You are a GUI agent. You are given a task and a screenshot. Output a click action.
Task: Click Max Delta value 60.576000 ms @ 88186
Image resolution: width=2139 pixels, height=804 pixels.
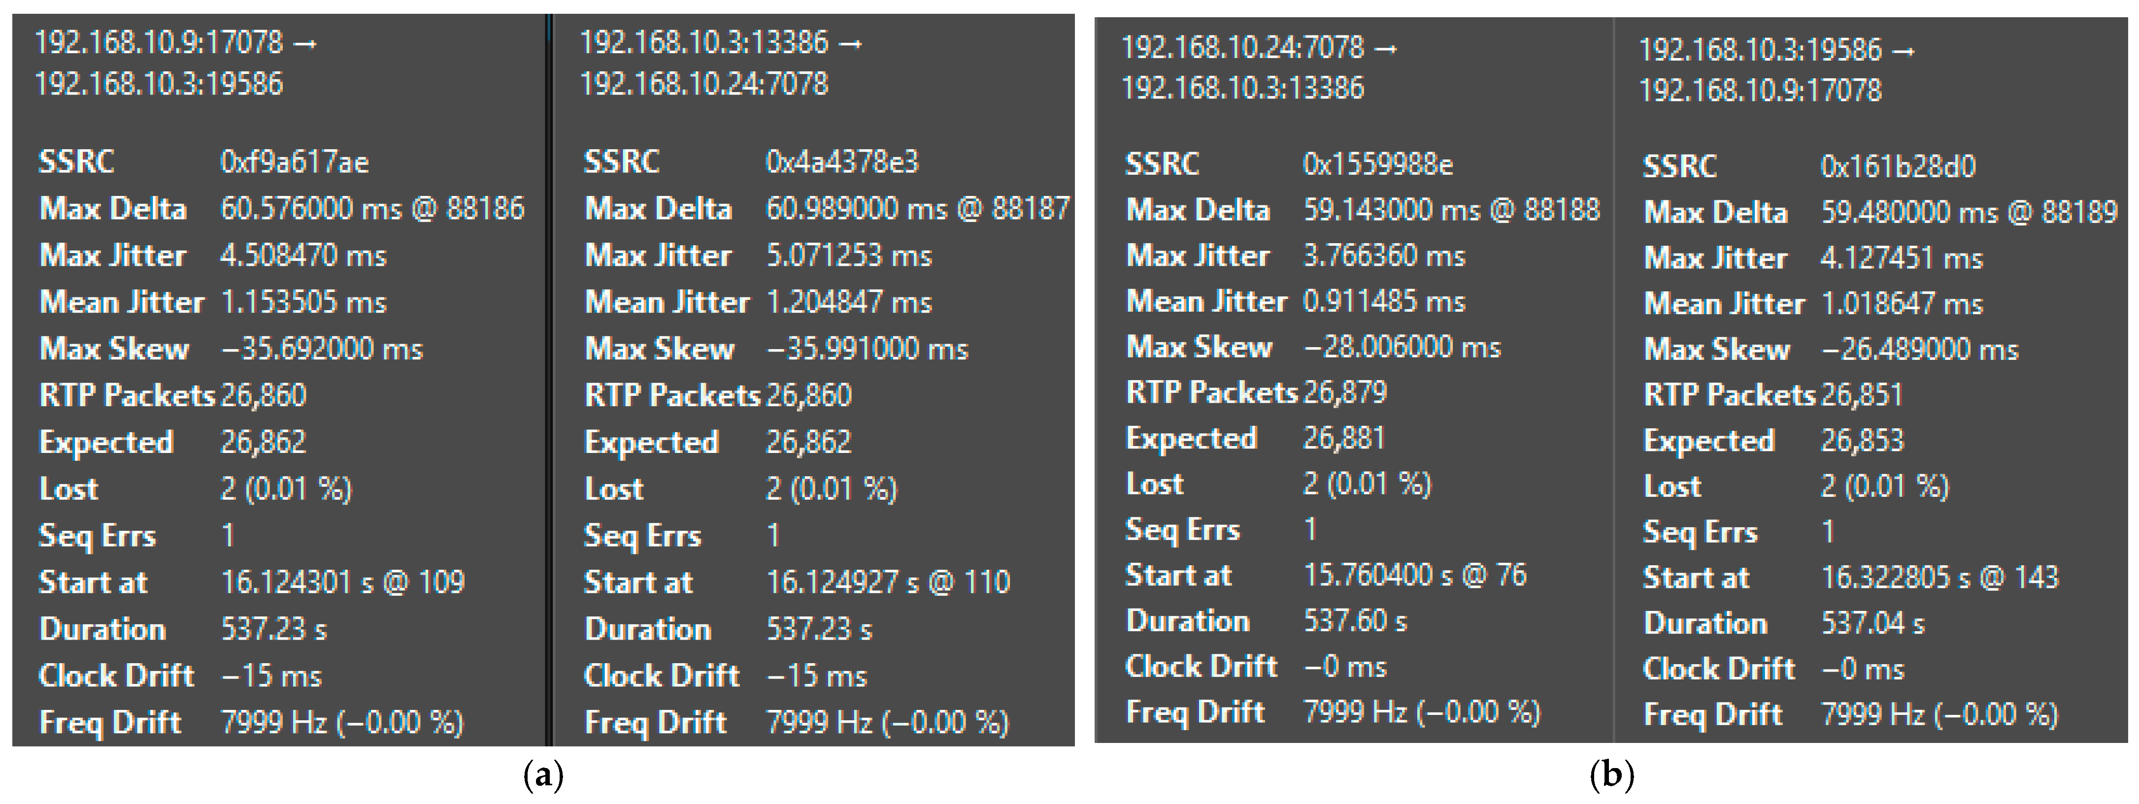[x=372, y=208]
